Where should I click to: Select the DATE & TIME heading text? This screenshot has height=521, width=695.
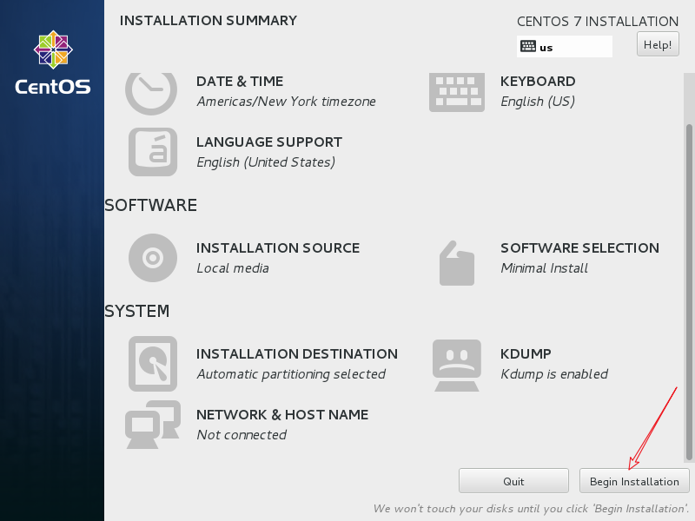[x=240, y=82]
